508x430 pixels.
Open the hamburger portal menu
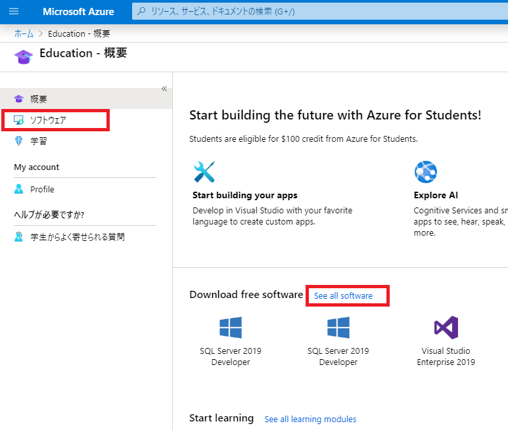point(14,12)
